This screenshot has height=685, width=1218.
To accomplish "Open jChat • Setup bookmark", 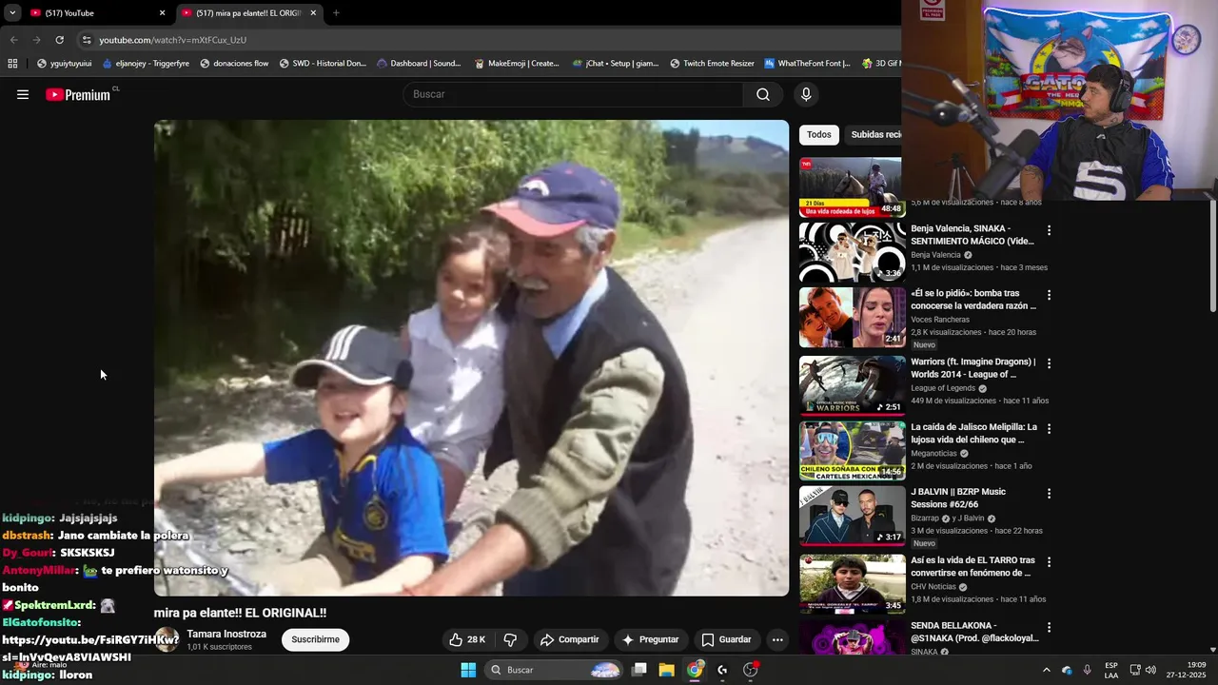I will coord(616,64).
